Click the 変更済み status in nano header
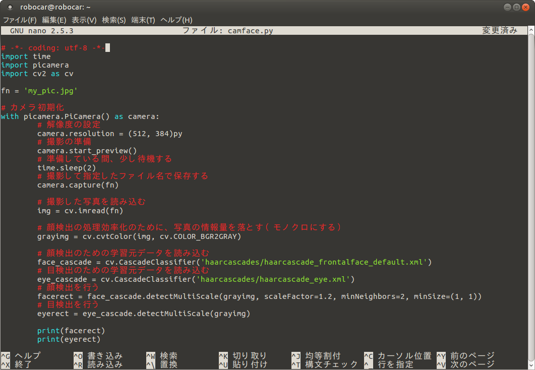The width and height of the screenshot is (535, 370). pos(500,30)
